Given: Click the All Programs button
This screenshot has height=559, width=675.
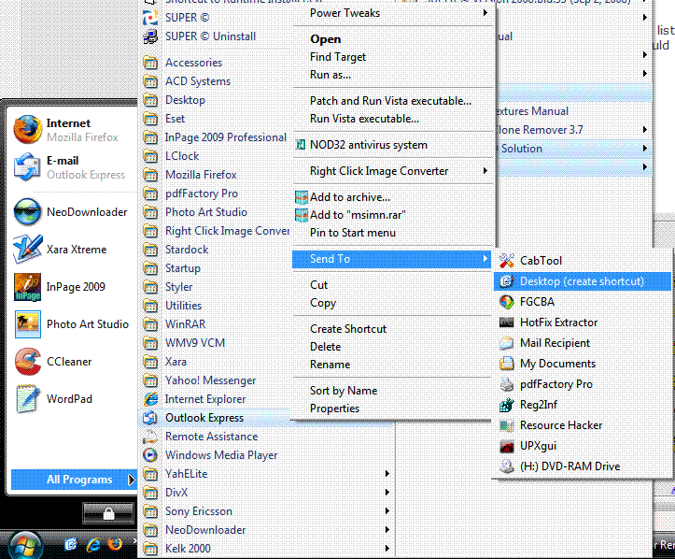Looking at the screenshot, I should 79,480.
